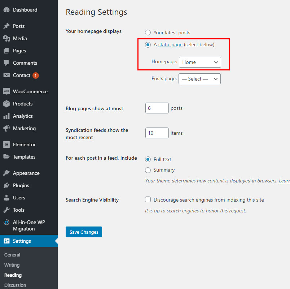
Task: Open the Homepage dropdown showing Home
Action: (200, 62)
